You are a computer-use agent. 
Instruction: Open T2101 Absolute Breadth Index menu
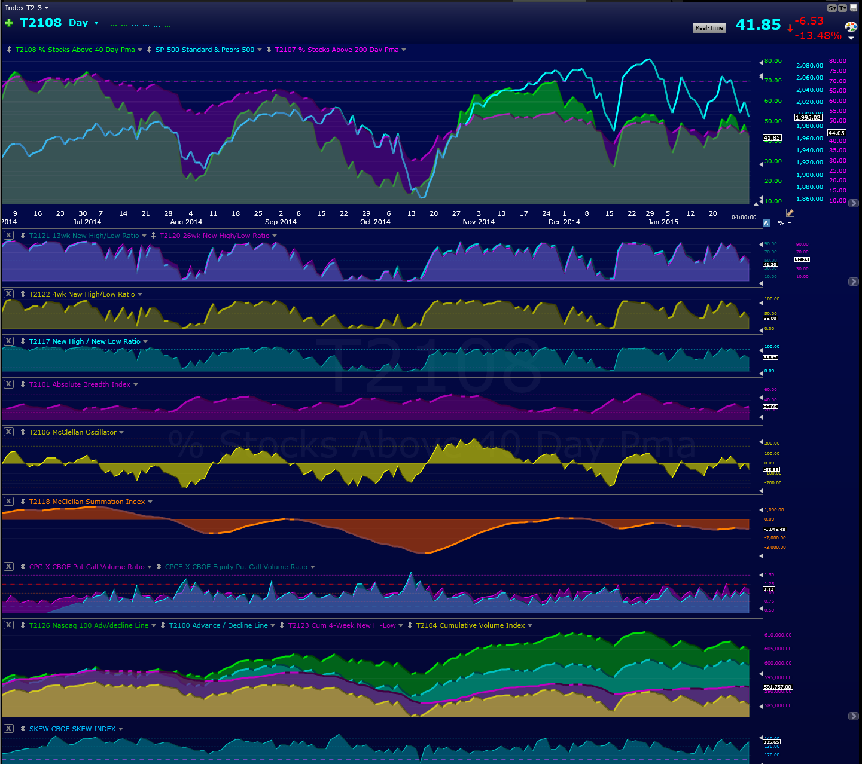click(x=136, y=384)
